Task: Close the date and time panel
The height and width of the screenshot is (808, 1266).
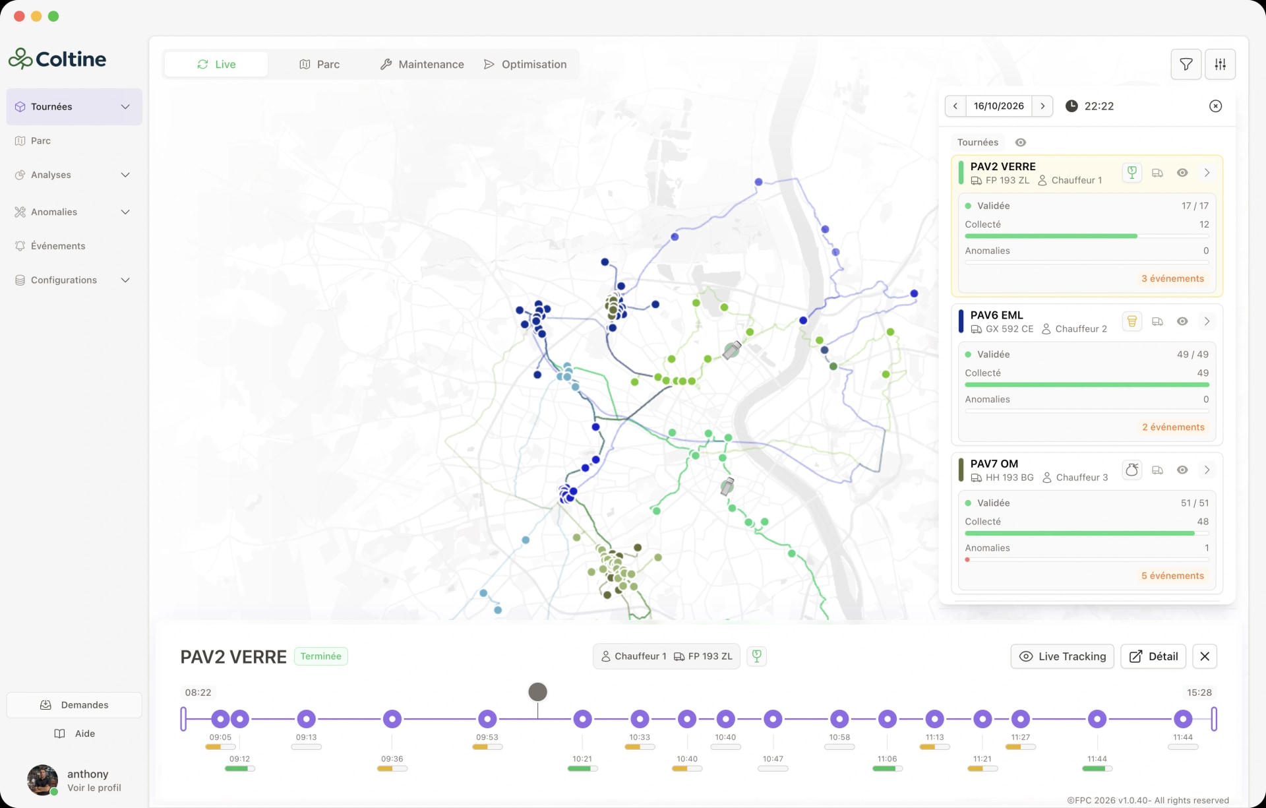Action: pyautogui.click(x=1215, y=106)
